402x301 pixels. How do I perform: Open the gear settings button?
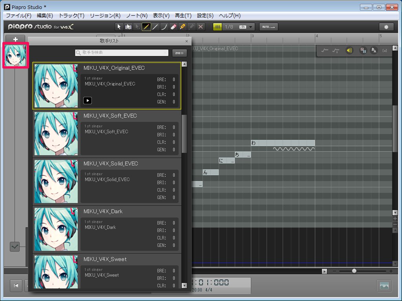386,27
